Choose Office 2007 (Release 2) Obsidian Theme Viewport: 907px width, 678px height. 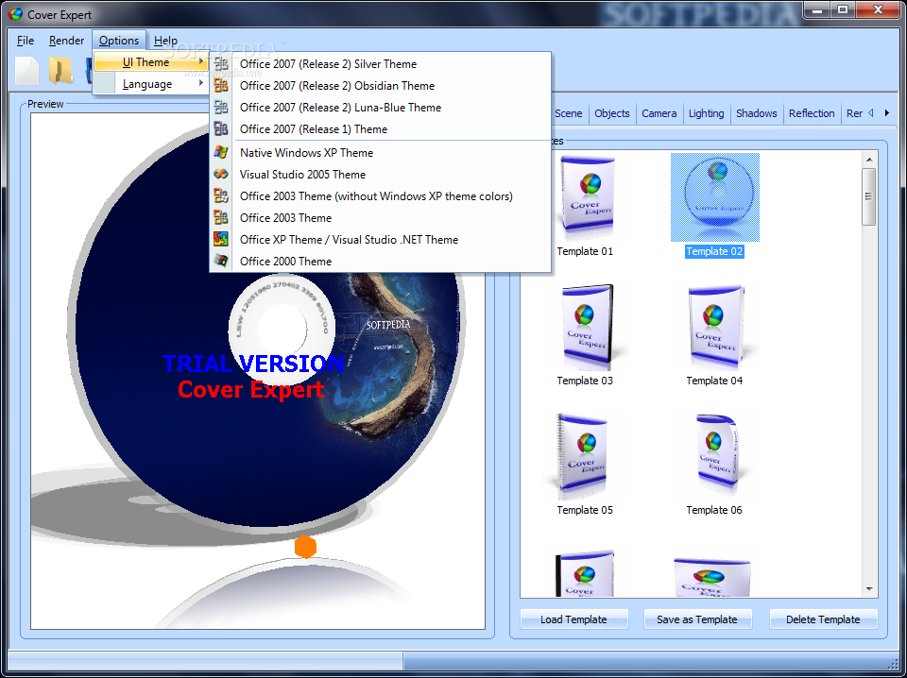click(x=380, y=86)
